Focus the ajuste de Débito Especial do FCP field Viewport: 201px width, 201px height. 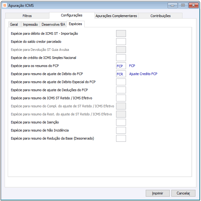click(121, 82)
